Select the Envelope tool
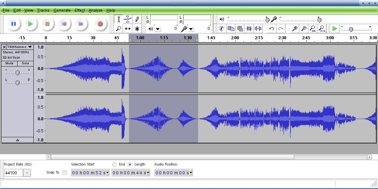The image size is (378, 189). click(128, 19)
